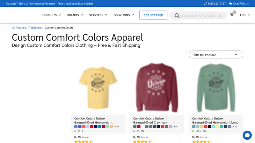Image resolution: width=255 pixels, height=143 pixels.
Task: Open Chat With Us link
Action: [241, 3]
